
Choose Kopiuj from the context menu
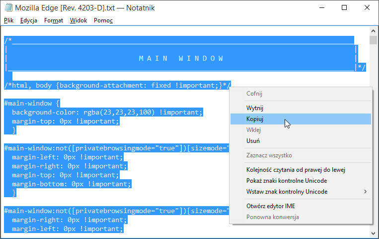point(301,119)
